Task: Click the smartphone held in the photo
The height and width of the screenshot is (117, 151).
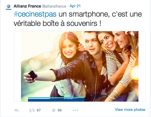Action: point(33,75)
